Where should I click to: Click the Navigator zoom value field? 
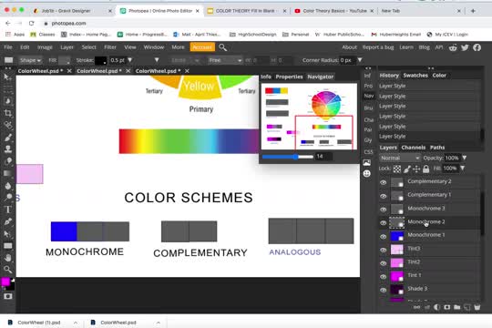pyautogui.click(x=323, y=157)
